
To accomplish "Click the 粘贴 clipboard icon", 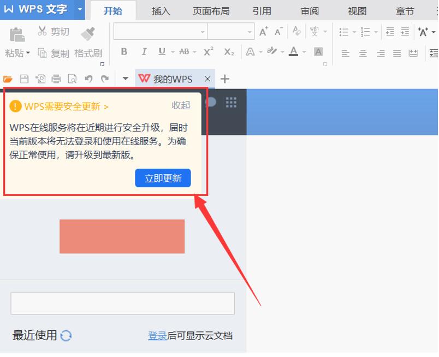I will point(17,34).
